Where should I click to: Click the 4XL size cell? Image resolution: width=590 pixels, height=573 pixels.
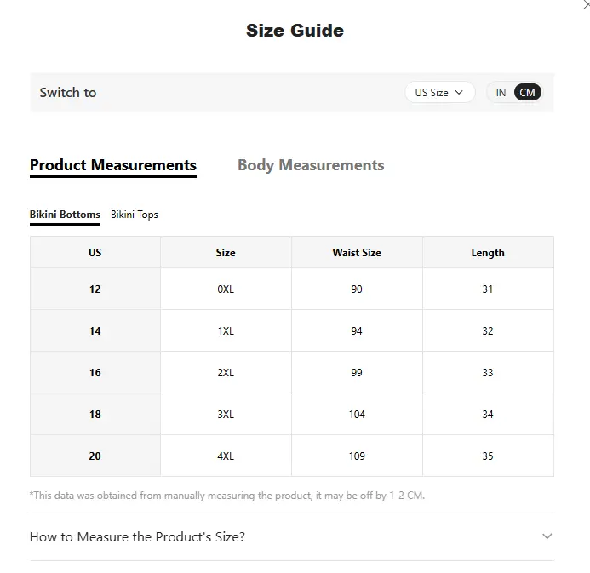tap(226, 456)
